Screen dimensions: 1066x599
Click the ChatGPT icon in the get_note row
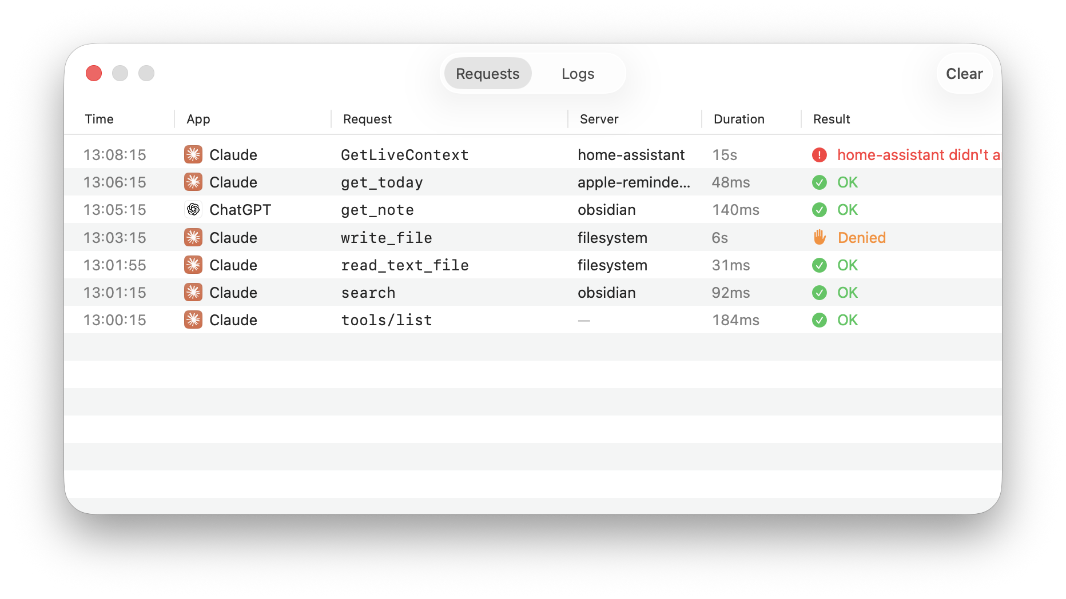coord(193,209)
